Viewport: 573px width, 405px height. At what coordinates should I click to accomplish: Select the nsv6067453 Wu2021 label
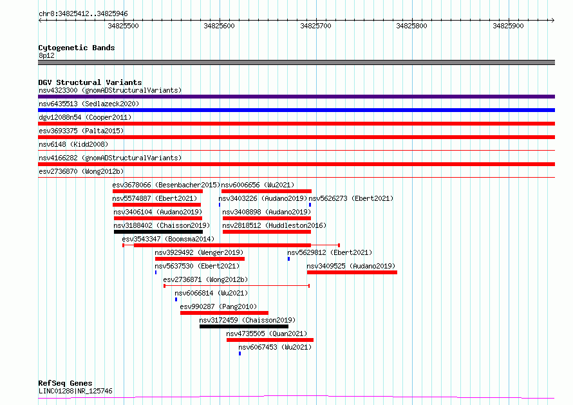(x=275, y=347)
